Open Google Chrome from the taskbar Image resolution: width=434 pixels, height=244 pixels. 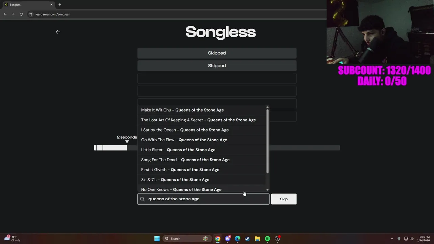pos(218,239)
